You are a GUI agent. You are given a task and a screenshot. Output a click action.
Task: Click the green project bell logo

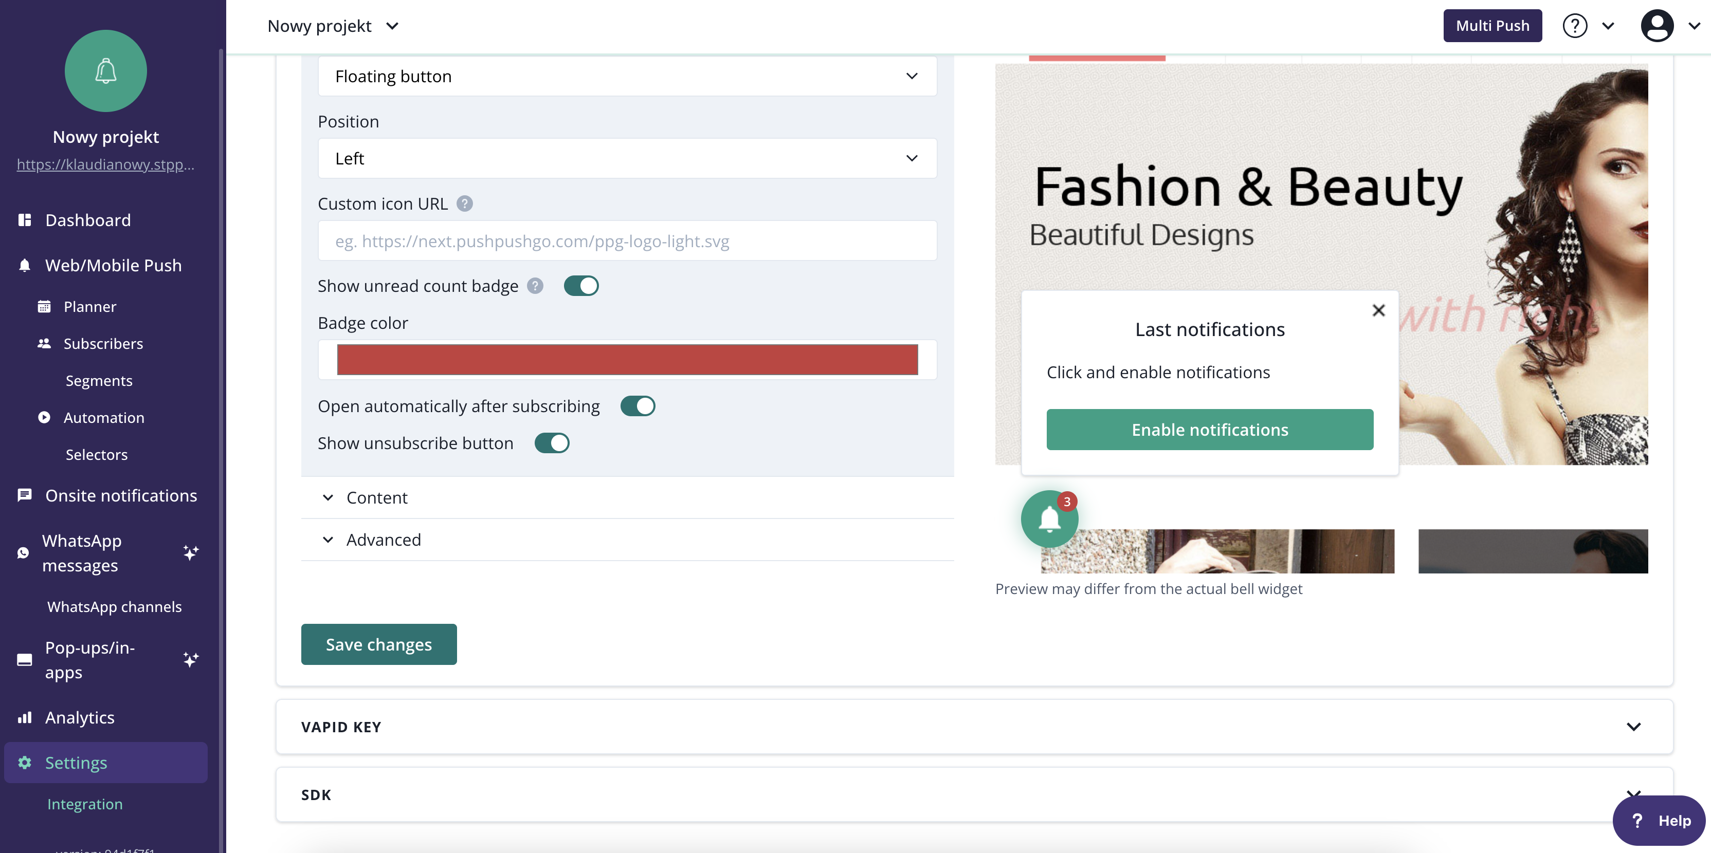[x=105, y=71]
